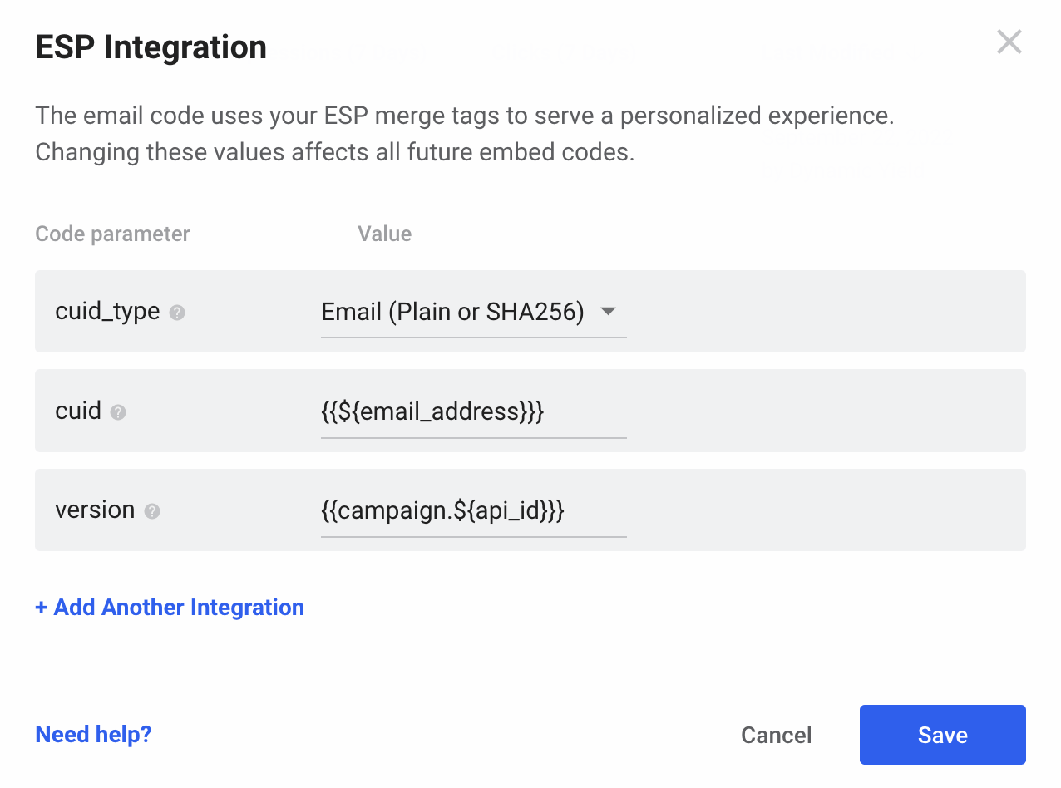Click the help icon next to cuid

click(x=118, y=412)
